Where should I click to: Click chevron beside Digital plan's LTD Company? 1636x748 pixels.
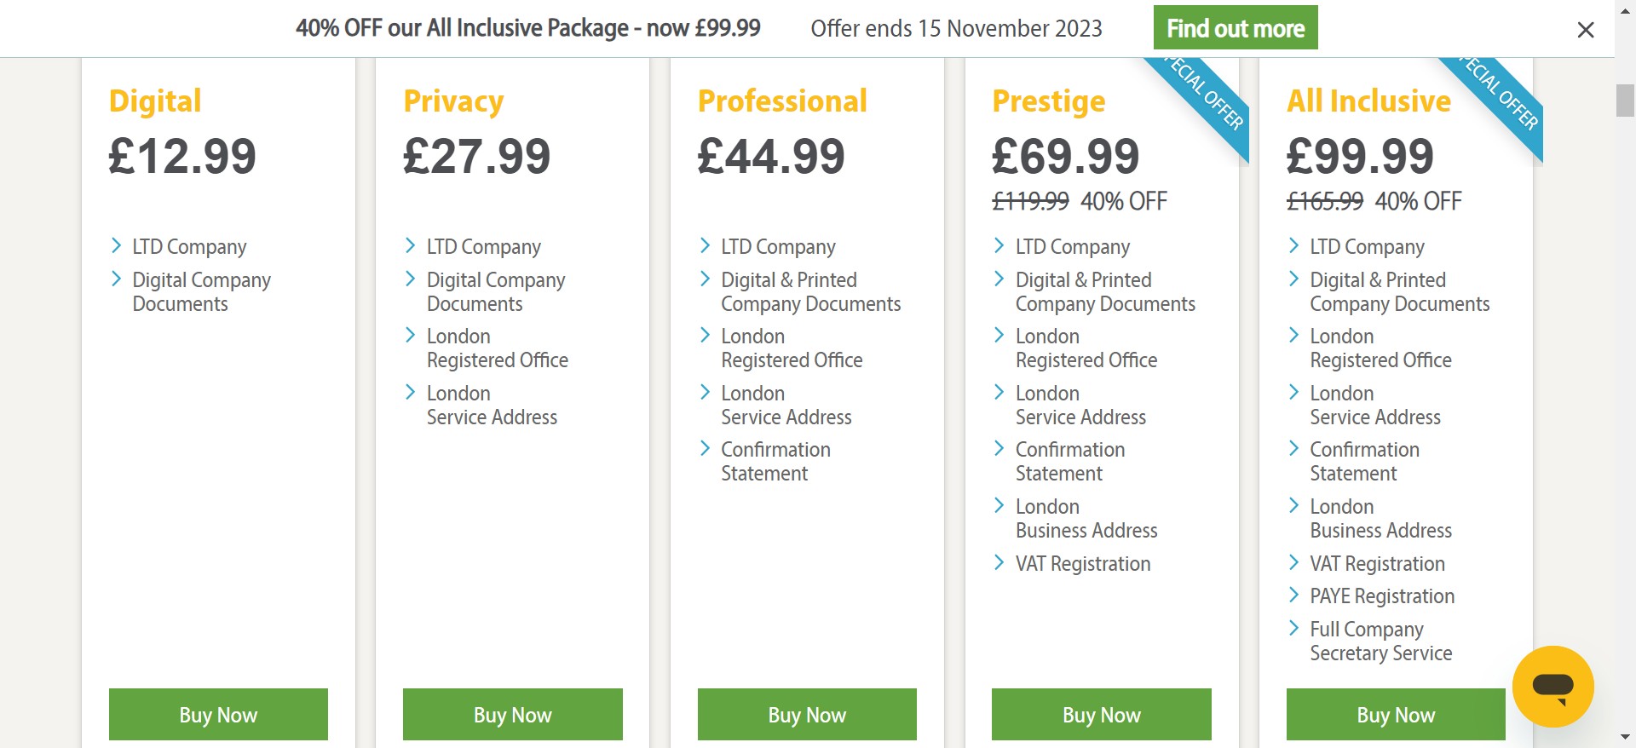point(116,246)
